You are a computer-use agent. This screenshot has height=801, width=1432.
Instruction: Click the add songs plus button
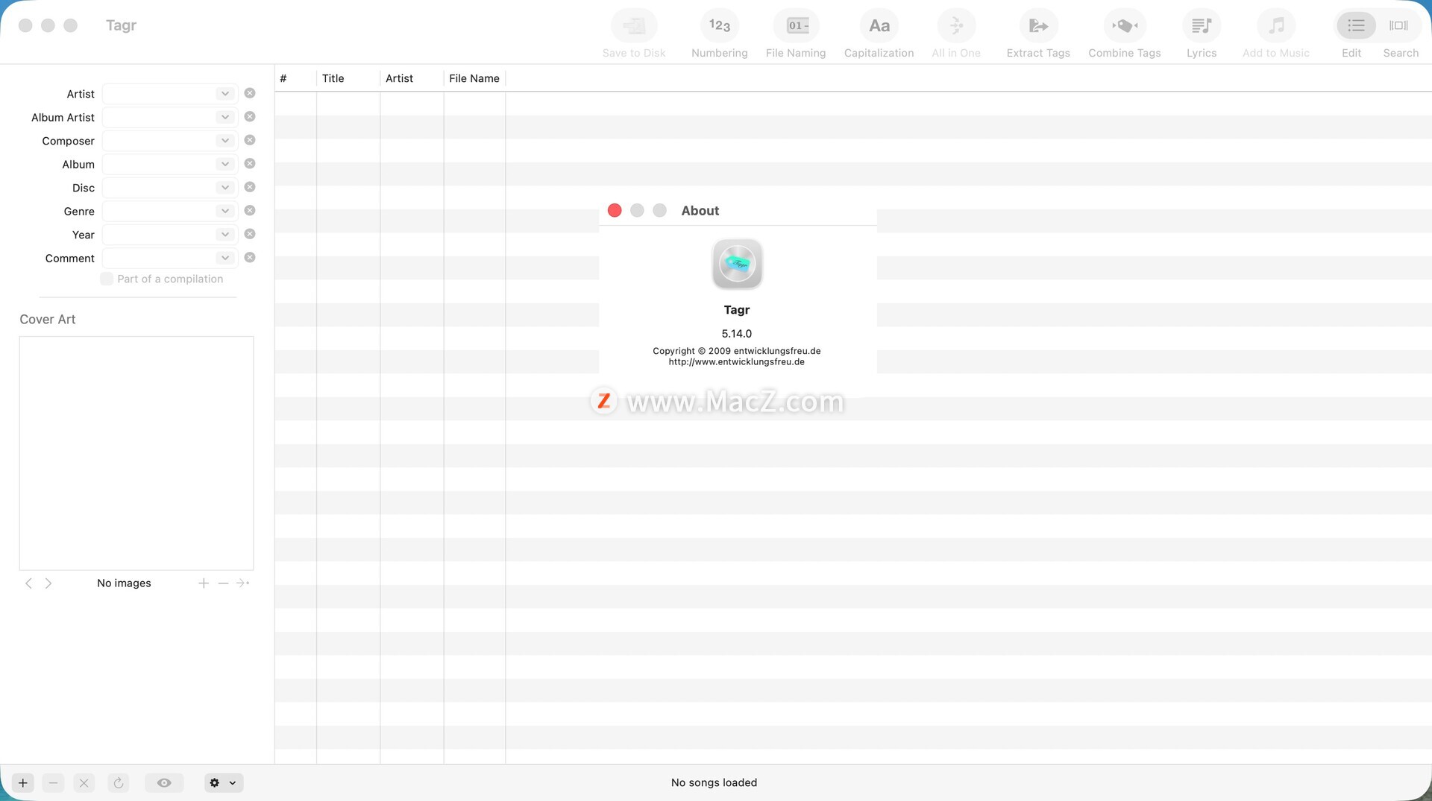pyautogui.click(x=23, y=782)
